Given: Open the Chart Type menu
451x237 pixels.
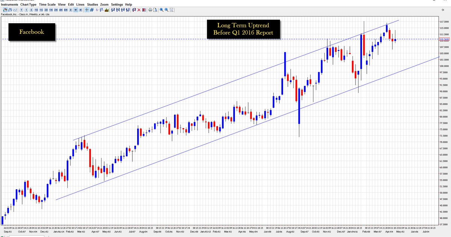Looking at the screenshot, I should click(x=28, y=5).
